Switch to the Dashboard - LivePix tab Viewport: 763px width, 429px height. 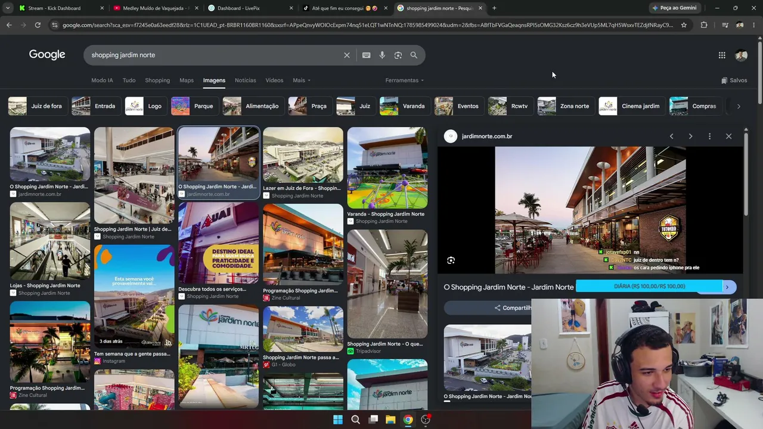pyautogui.click(x=250, y=8)
